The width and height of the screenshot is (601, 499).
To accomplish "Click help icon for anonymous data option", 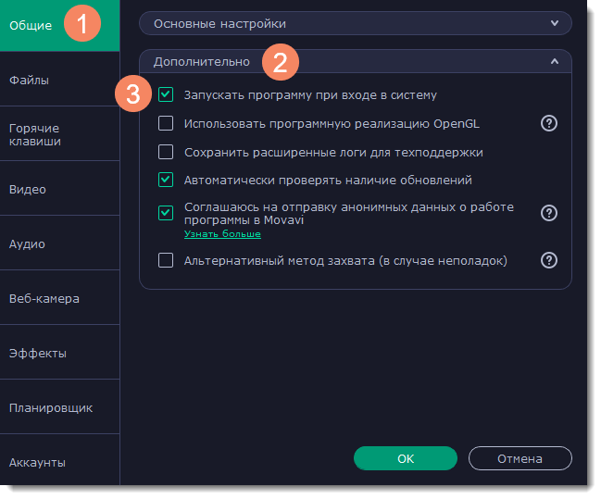I will pyautogui.click(x=549, y=213).
